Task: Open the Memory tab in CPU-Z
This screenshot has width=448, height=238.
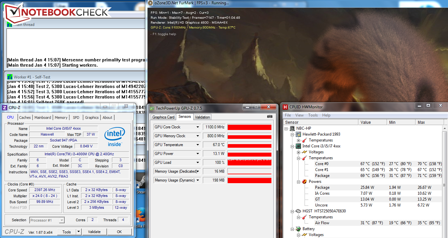Action: point(61,118)
